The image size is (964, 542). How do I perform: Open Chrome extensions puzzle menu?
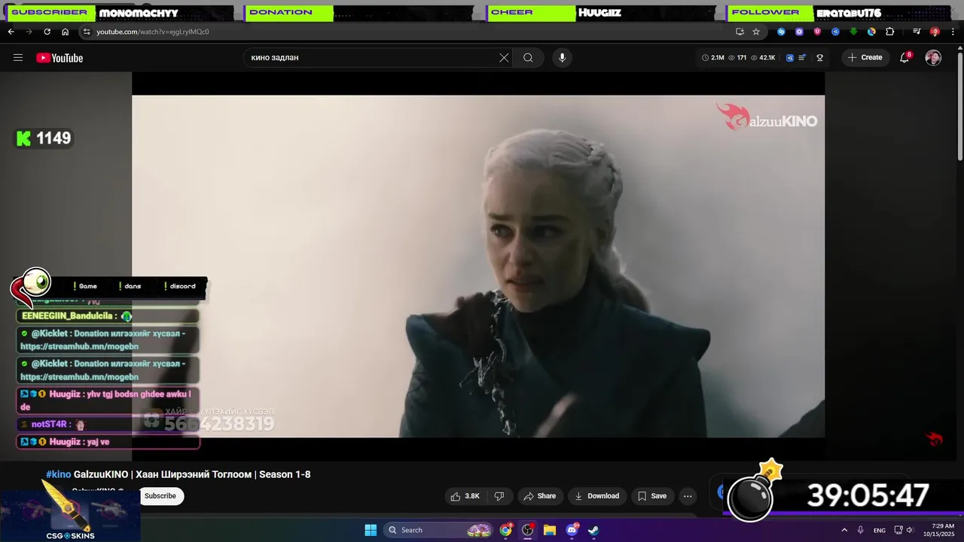pos(890,32)
